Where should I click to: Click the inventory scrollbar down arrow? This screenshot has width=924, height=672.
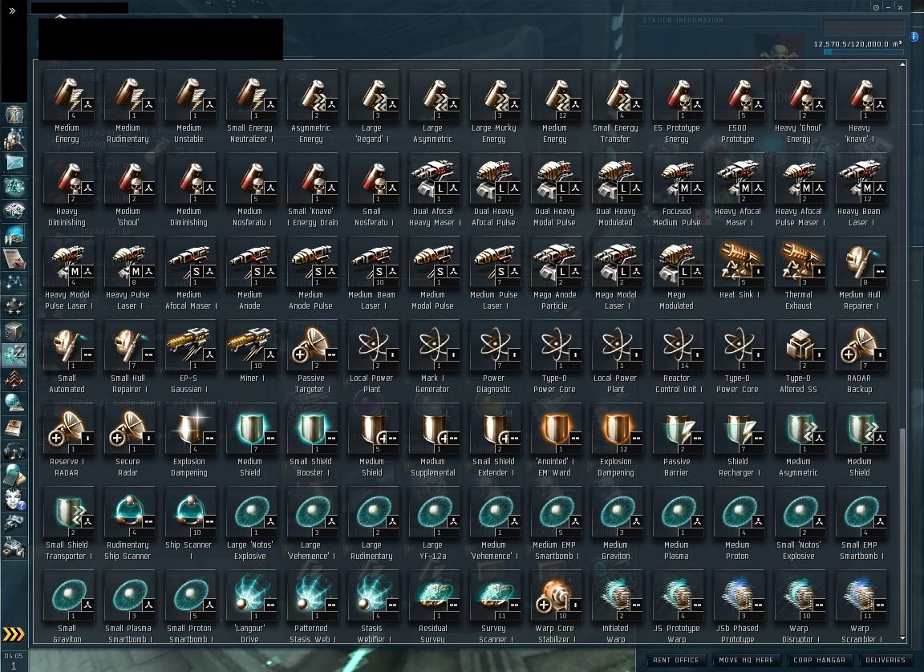pyautogui.click(x=903, y=638)
